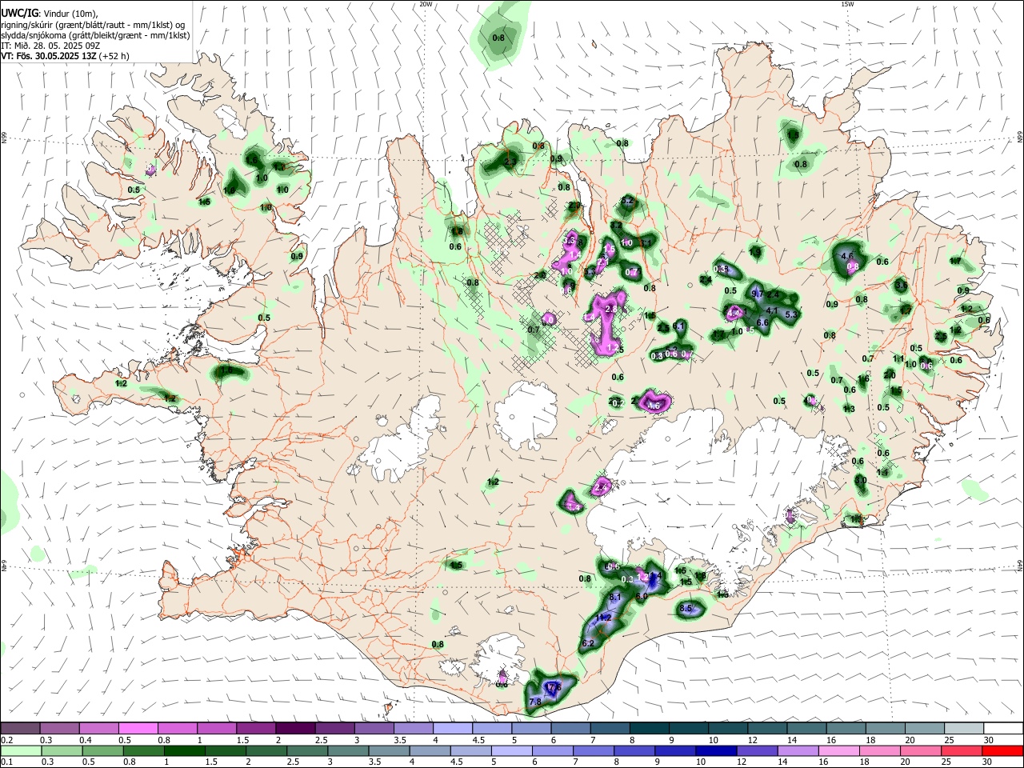Viewport: 1024px width, 768px height.
Task: Select the '17.8' precipitation value on south coast
Action: tap(554, 687)
